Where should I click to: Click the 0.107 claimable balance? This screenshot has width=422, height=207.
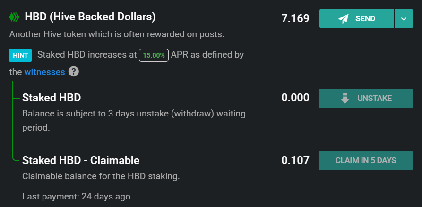coord(295,160)
